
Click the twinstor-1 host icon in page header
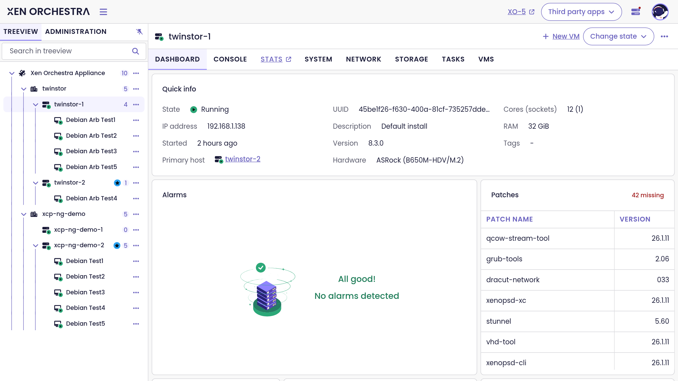coord(159,37)
